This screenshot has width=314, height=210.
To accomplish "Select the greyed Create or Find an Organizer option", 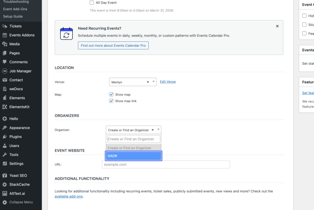I will (134, 148).
